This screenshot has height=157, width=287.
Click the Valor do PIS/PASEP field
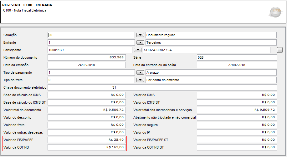[87, 140]
